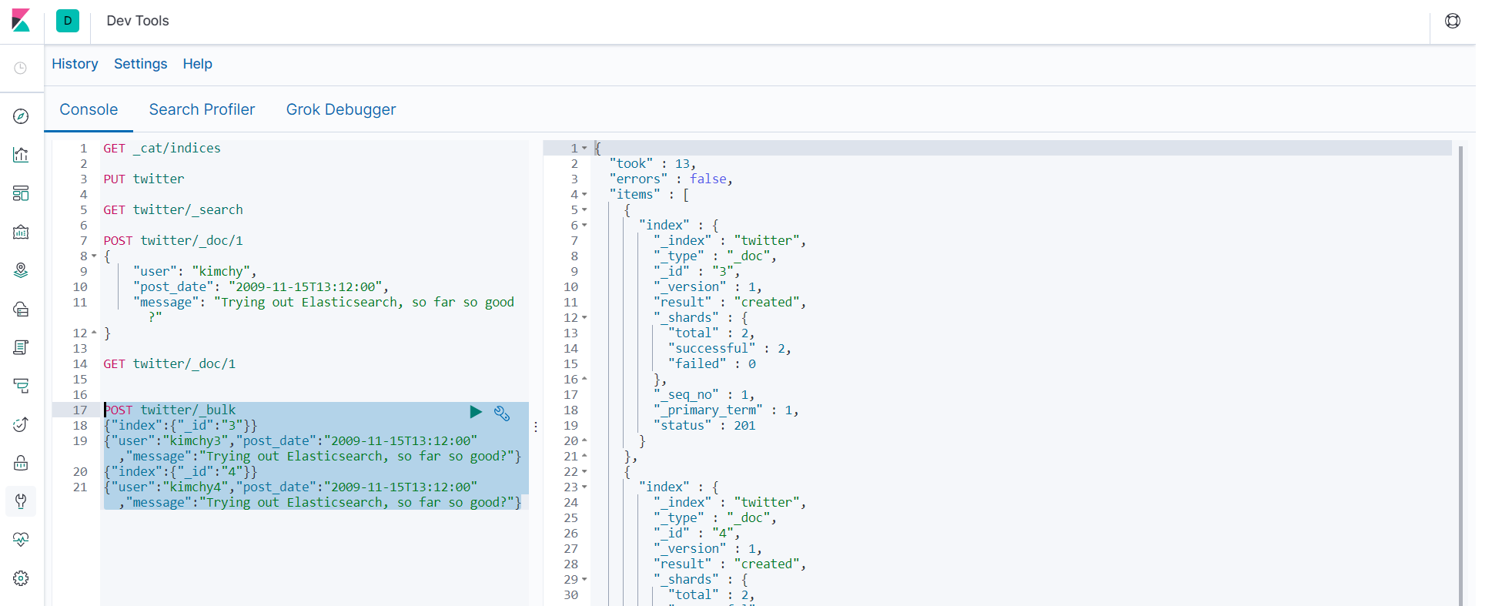Viewport: 1502px width, 606px height.
Task: Run the bulk request with play button
Action: [476, 412]
